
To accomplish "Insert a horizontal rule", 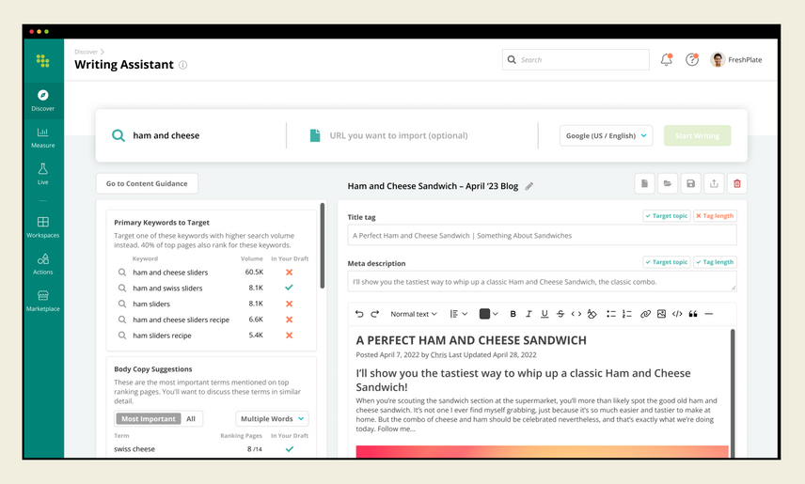I will click(x=709, y=314).
